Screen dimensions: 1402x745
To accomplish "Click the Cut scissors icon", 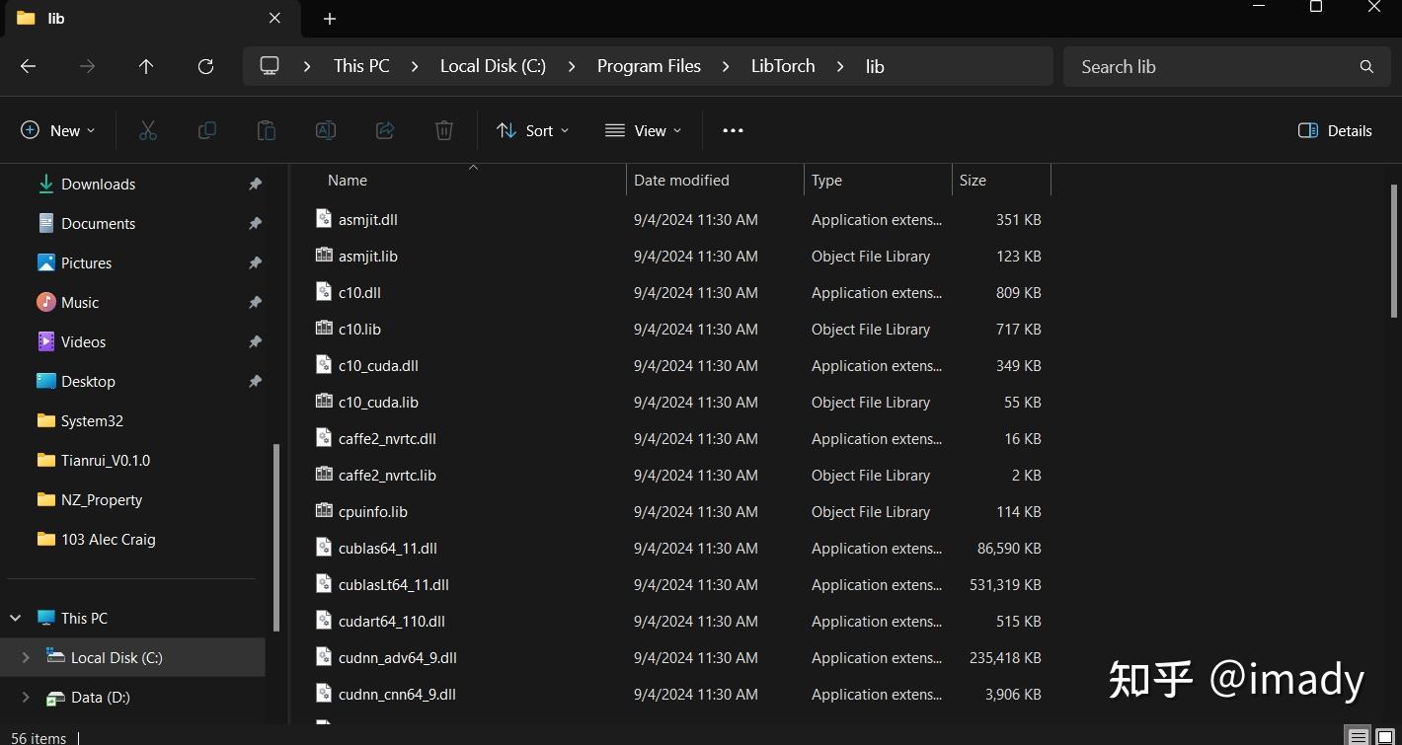I will pos(148,130).
